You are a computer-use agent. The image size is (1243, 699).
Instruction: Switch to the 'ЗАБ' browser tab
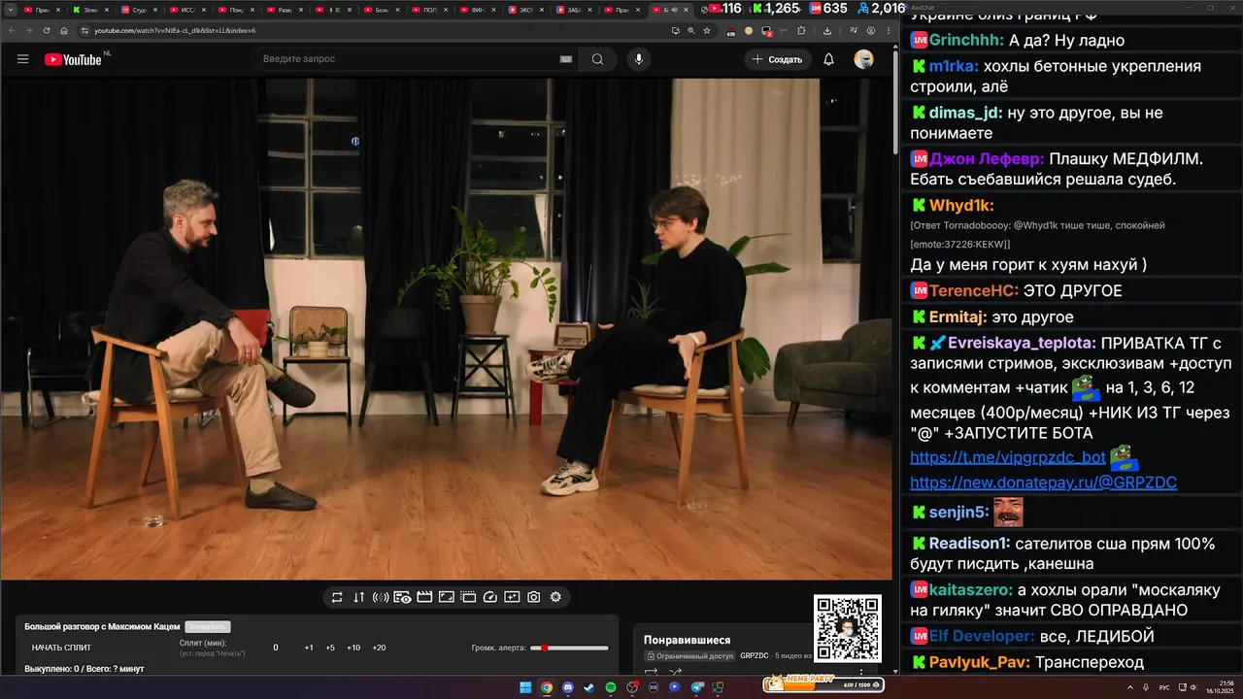575,10
